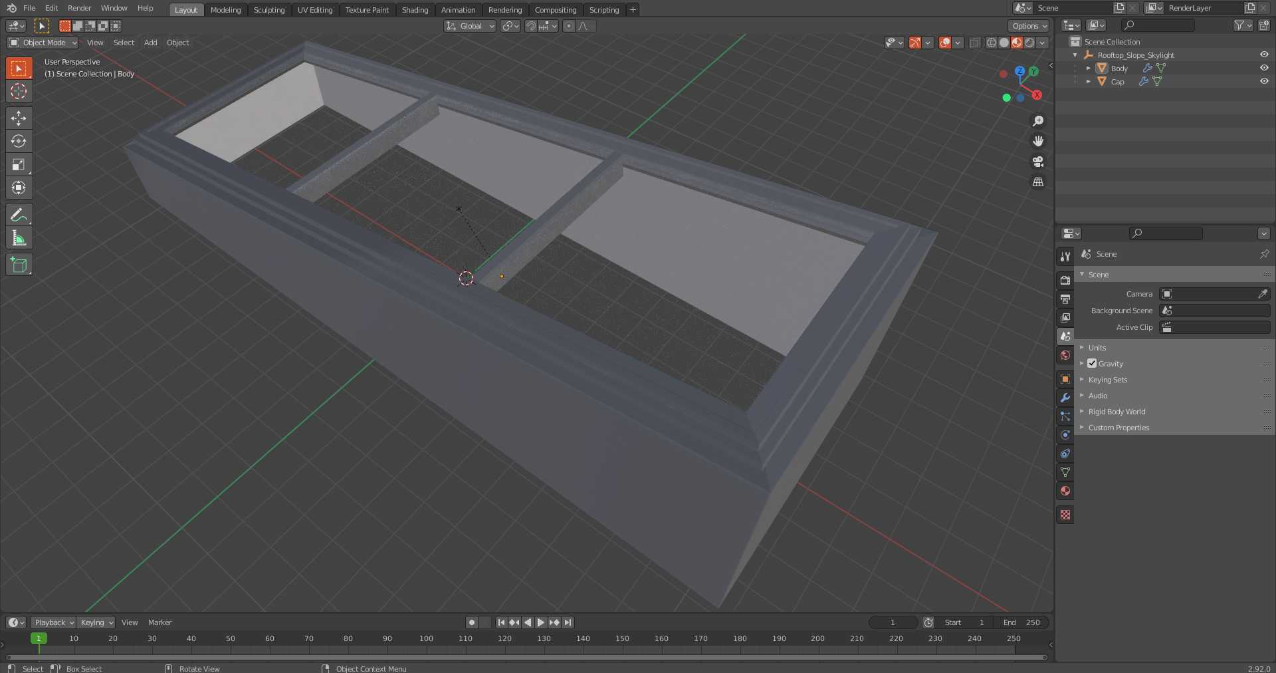Viewport: 1276px width, 673px height.
Task: Open the Object Data properties tab
Action: coord(1065,472)
